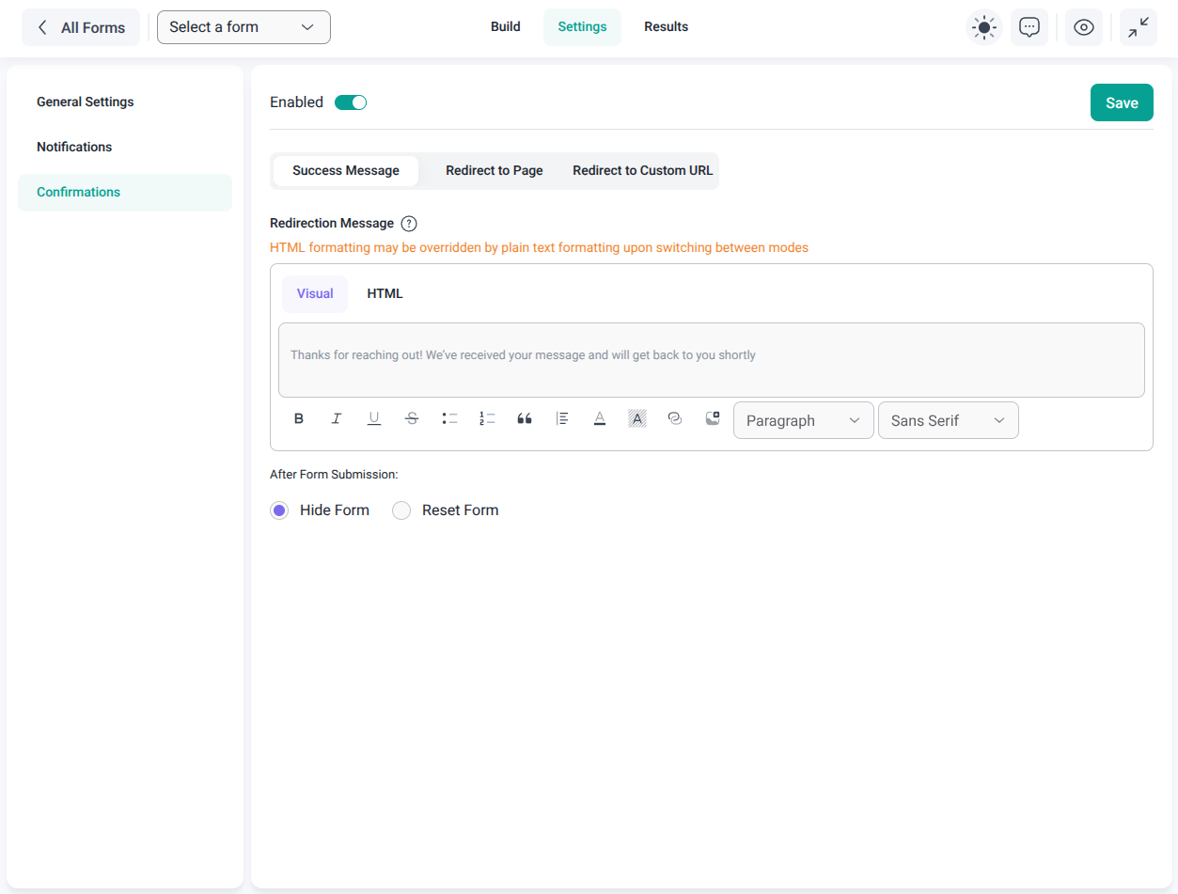Disable the Enabled confirmation toggle
The height and width of the screenshot is (894, 1178).
tap(351, 102)
